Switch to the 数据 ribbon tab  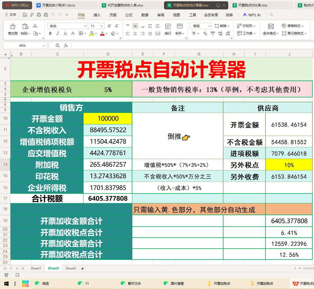click(145, 15)
